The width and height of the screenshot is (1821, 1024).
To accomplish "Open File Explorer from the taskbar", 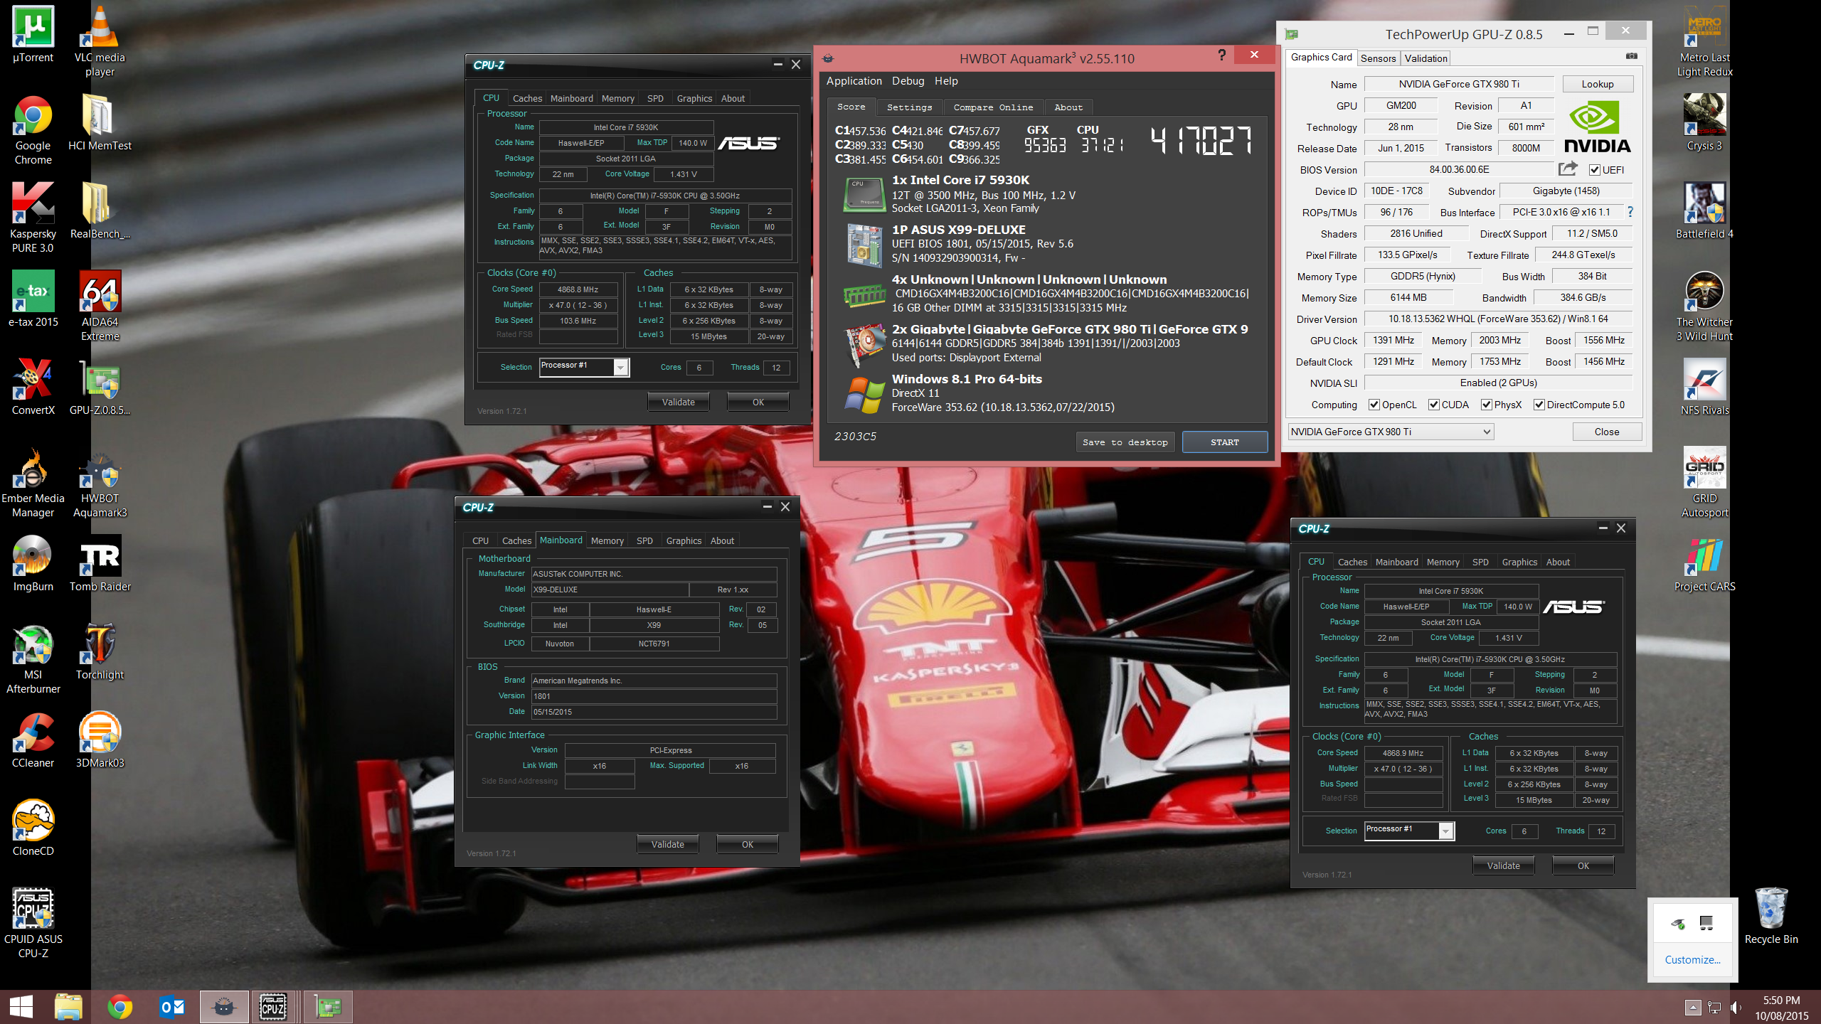I will pyautogui.click(x=68, y=1007).
